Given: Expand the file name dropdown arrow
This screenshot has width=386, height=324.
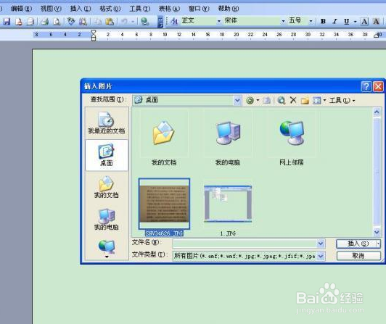Looking at the screenshot, I should click(x=321, y=244).
